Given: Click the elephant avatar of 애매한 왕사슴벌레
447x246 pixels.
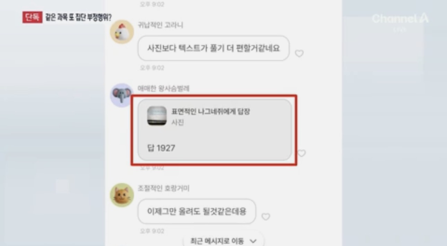Looking at the screenshot, I should pos(122,95).
